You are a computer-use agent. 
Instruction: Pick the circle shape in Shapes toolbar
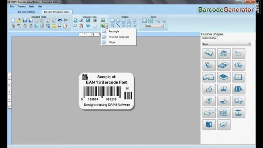pos(123,21)
